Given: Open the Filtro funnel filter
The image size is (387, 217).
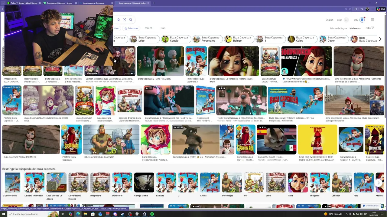Looking at the screenshot, I should click(370, 28).
